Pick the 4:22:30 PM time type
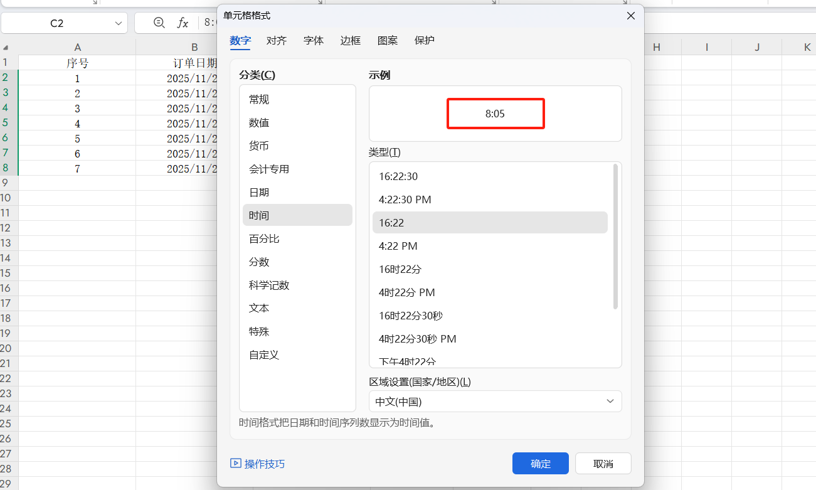 click(x=405, y=200)
